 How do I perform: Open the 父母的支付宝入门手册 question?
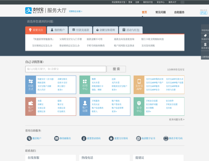click(x=70, y=39)
